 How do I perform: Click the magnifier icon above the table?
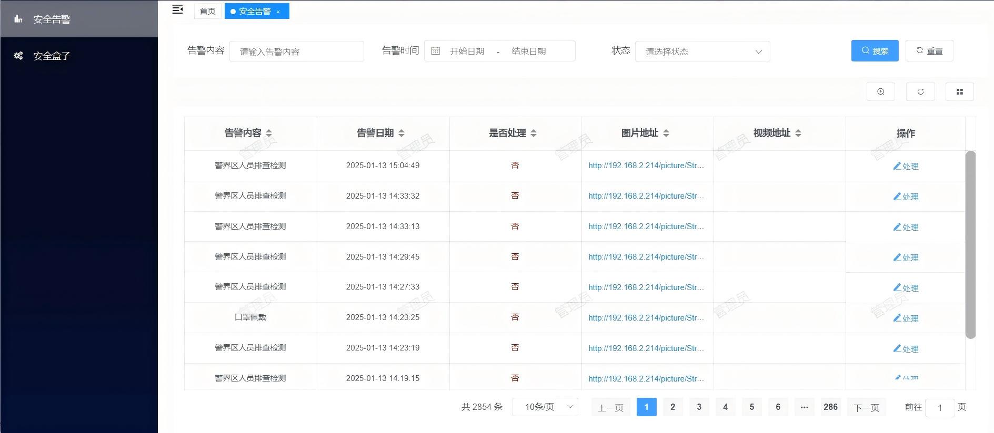[880, 91]
